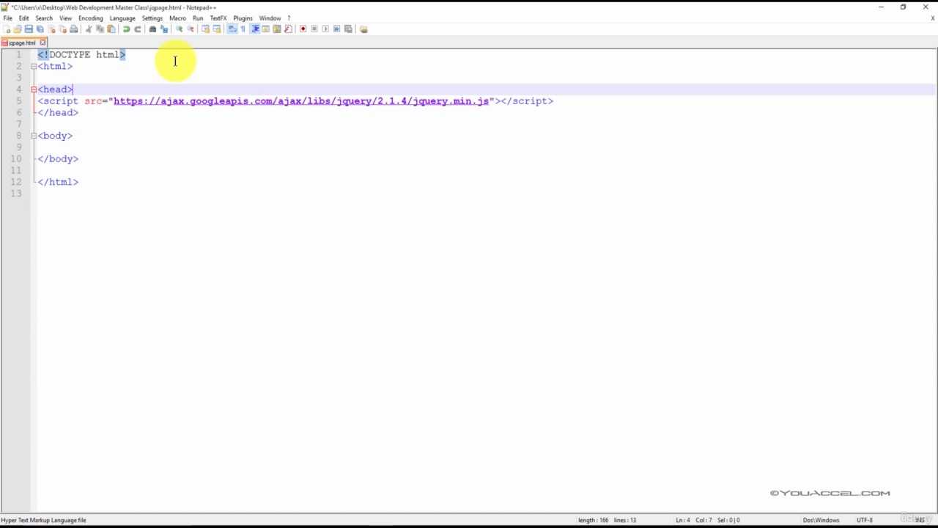Click the Dos\Windows line ending status
938x528 pixels.
coord(821,520)
